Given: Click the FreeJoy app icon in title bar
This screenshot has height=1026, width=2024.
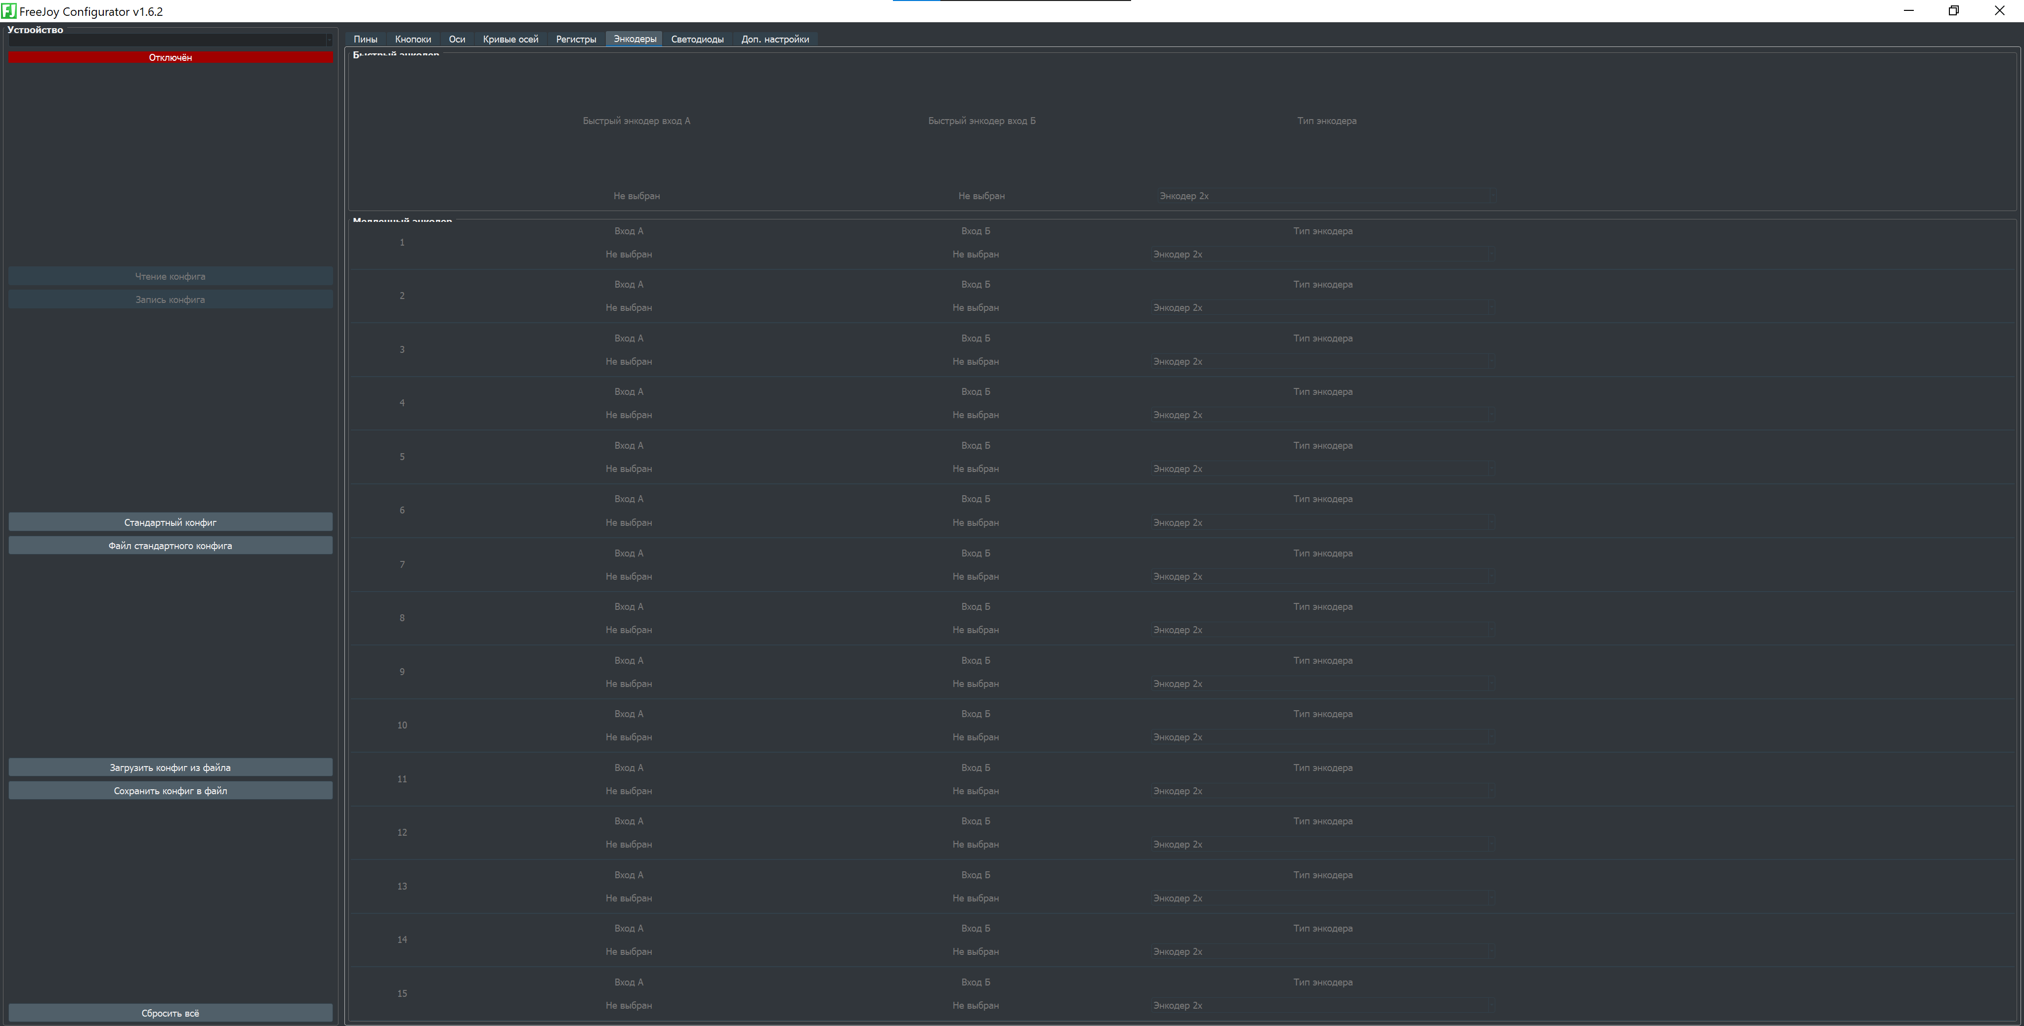Looking at the screenshot, I should tap(8, 11).
